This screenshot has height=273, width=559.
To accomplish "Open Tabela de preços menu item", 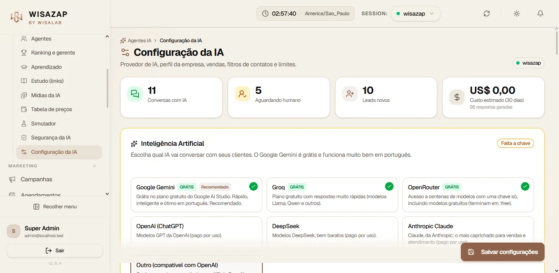I will point(59,109).
